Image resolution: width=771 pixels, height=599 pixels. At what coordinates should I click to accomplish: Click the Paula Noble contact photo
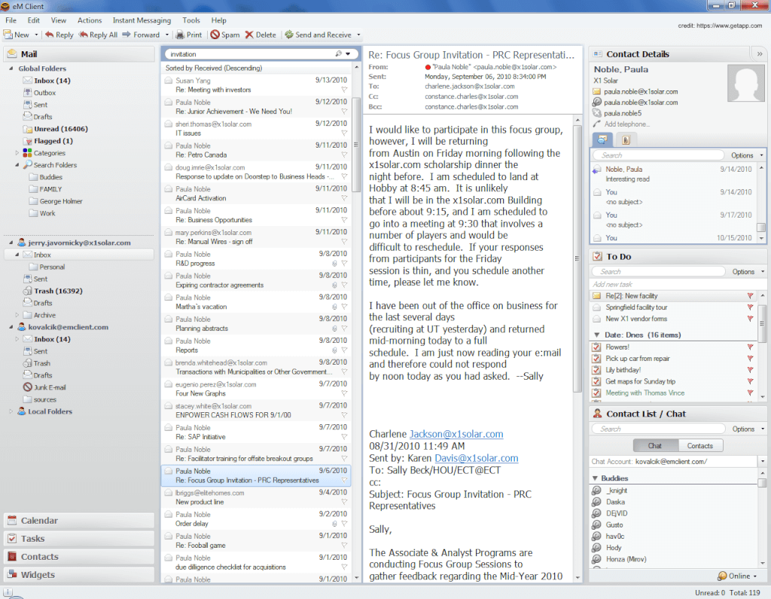tap(746, 83)
